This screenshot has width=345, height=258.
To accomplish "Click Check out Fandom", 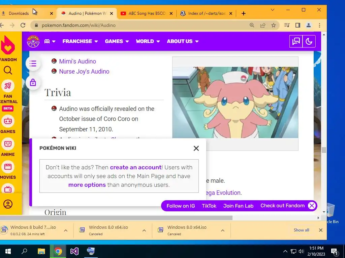I will tap(283, 206).
